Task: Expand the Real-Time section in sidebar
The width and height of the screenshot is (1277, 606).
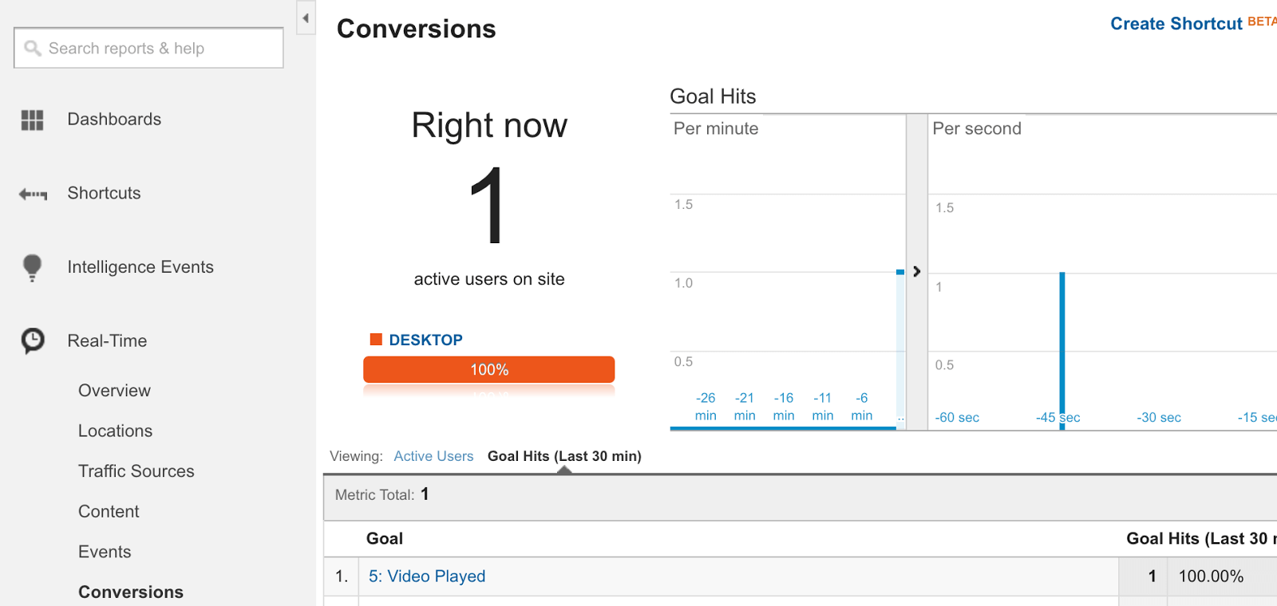Action: pyautogui.click(x=107, y=341)
